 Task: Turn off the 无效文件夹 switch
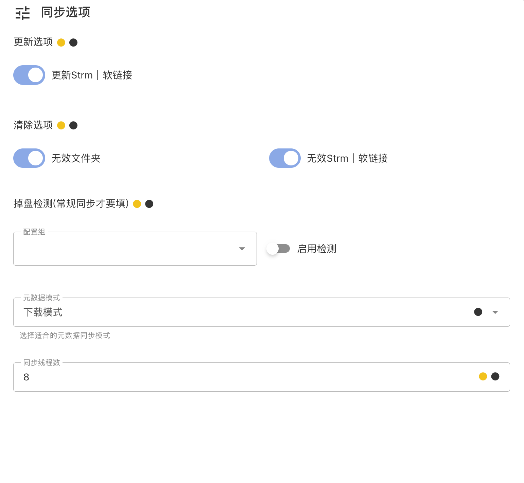point(29,158)
